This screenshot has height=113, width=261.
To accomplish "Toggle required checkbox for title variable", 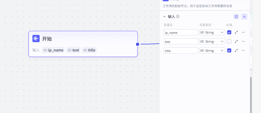I will coord(229,50).
